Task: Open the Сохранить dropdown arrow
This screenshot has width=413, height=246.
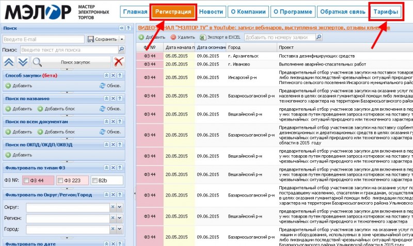Action: [x=122, y=39]
